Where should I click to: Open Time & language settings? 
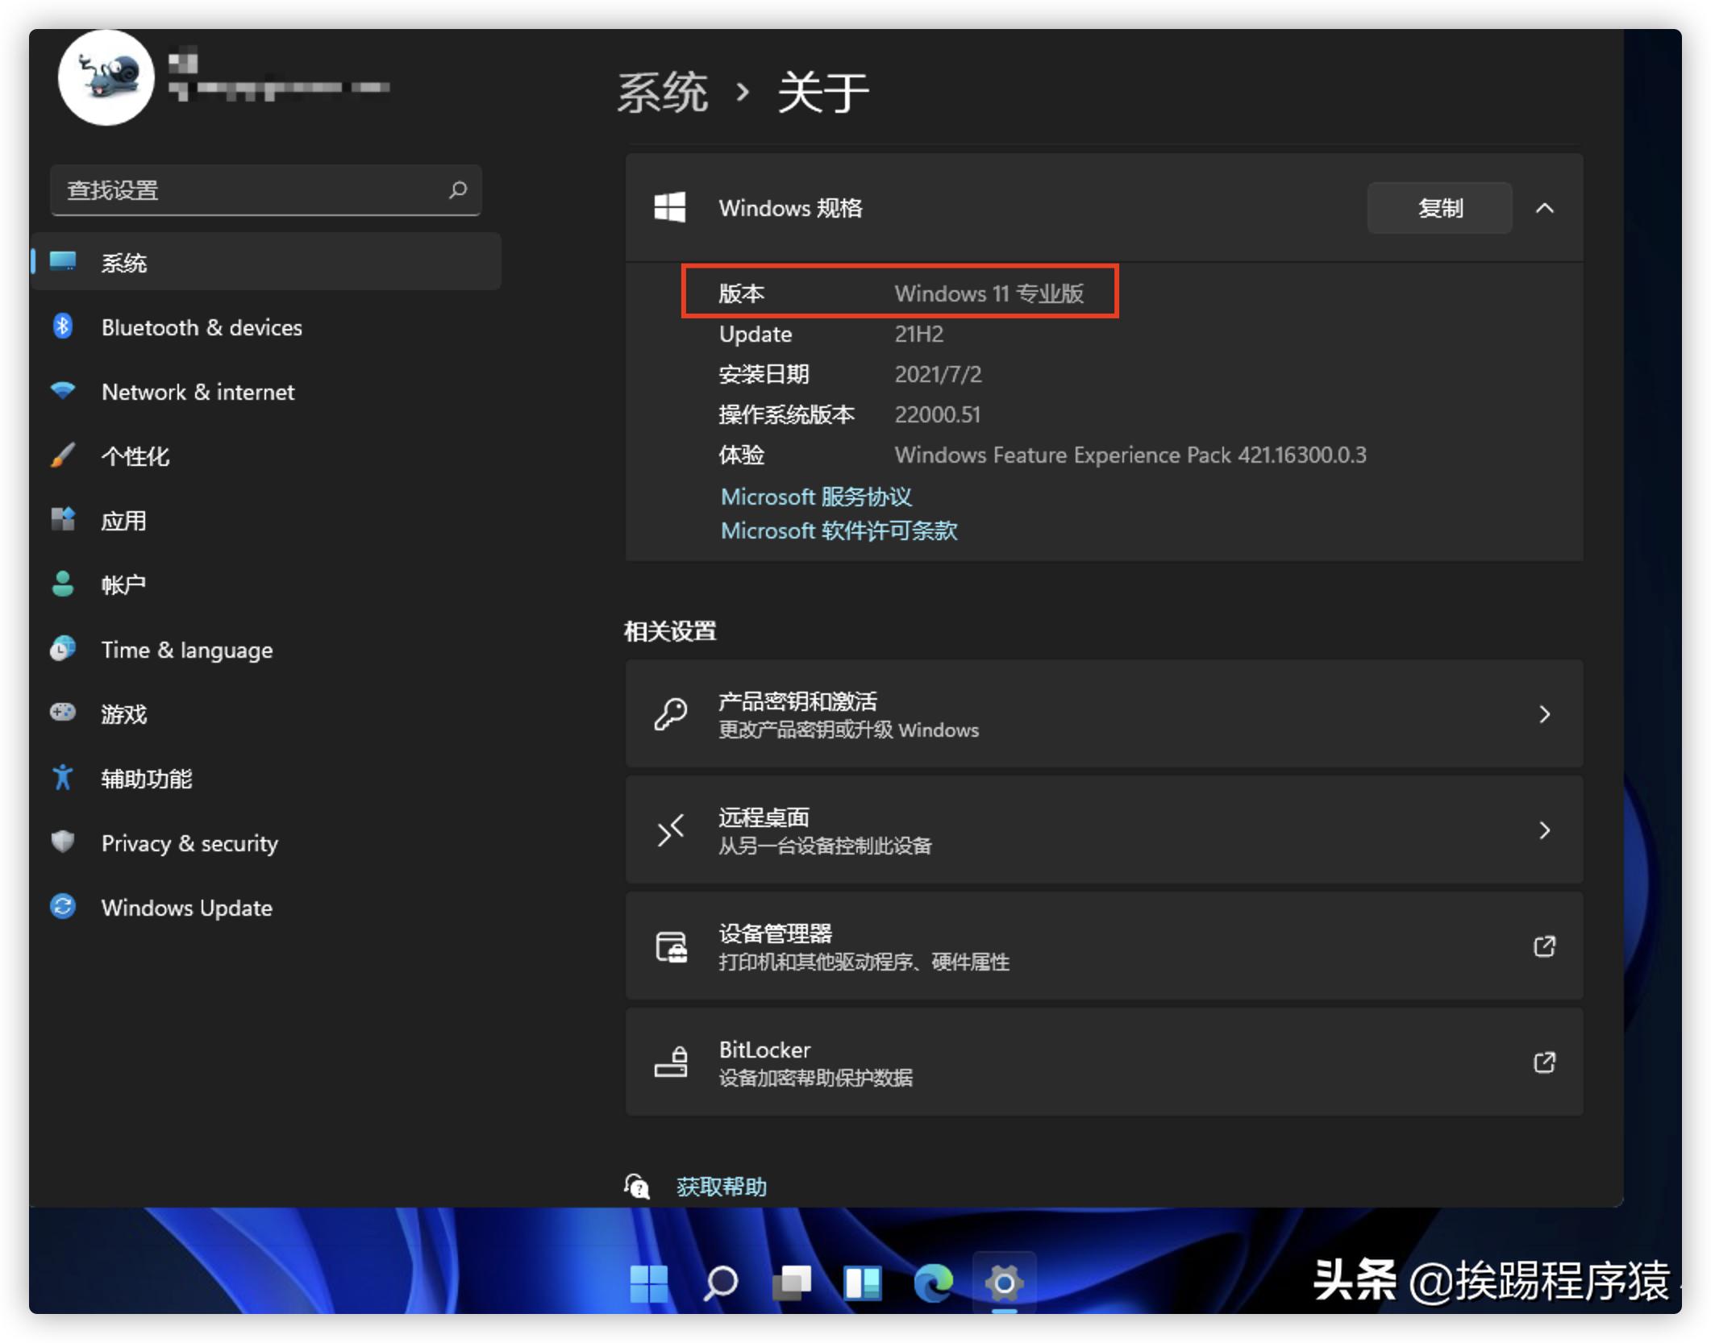pyautogui.click(x=187, y=650)
